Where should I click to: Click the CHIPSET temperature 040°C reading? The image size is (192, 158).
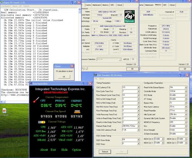click(76, 106)
